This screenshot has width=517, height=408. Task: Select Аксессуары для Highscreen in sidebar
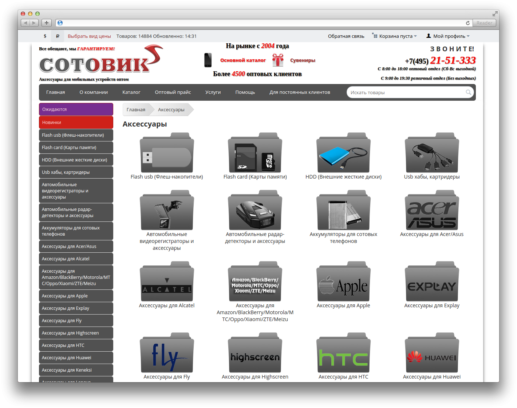76,333
